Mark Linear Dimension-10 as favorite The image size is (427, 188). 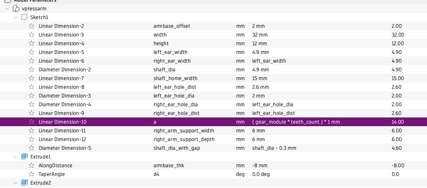coord(32,122)
